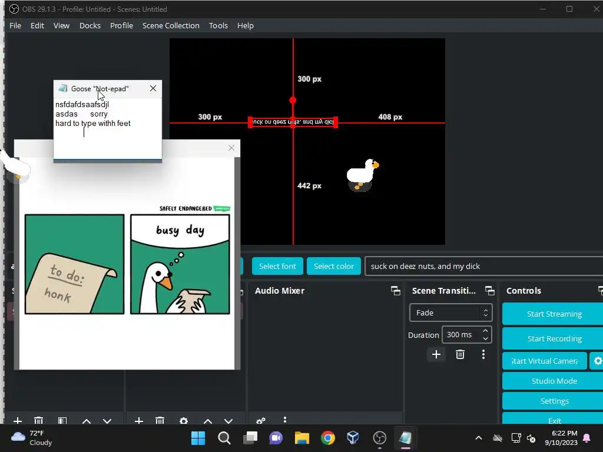Screen dimensions: 603x452
Task: Open advanced audio properties in the Audio Mixer
Action: (261, 420)
